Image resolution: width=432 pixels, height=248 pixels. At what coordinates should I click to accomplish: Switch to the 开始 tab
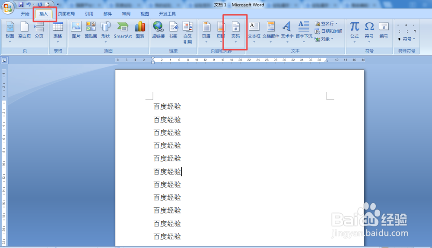25,14
